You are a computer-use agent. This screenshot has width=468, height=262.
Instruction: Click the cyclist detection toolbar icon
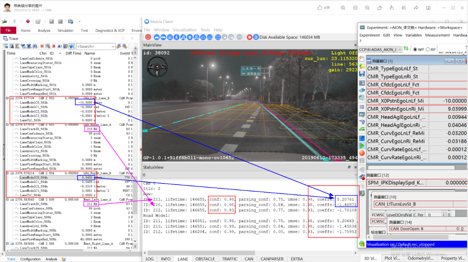click(183, 37)
